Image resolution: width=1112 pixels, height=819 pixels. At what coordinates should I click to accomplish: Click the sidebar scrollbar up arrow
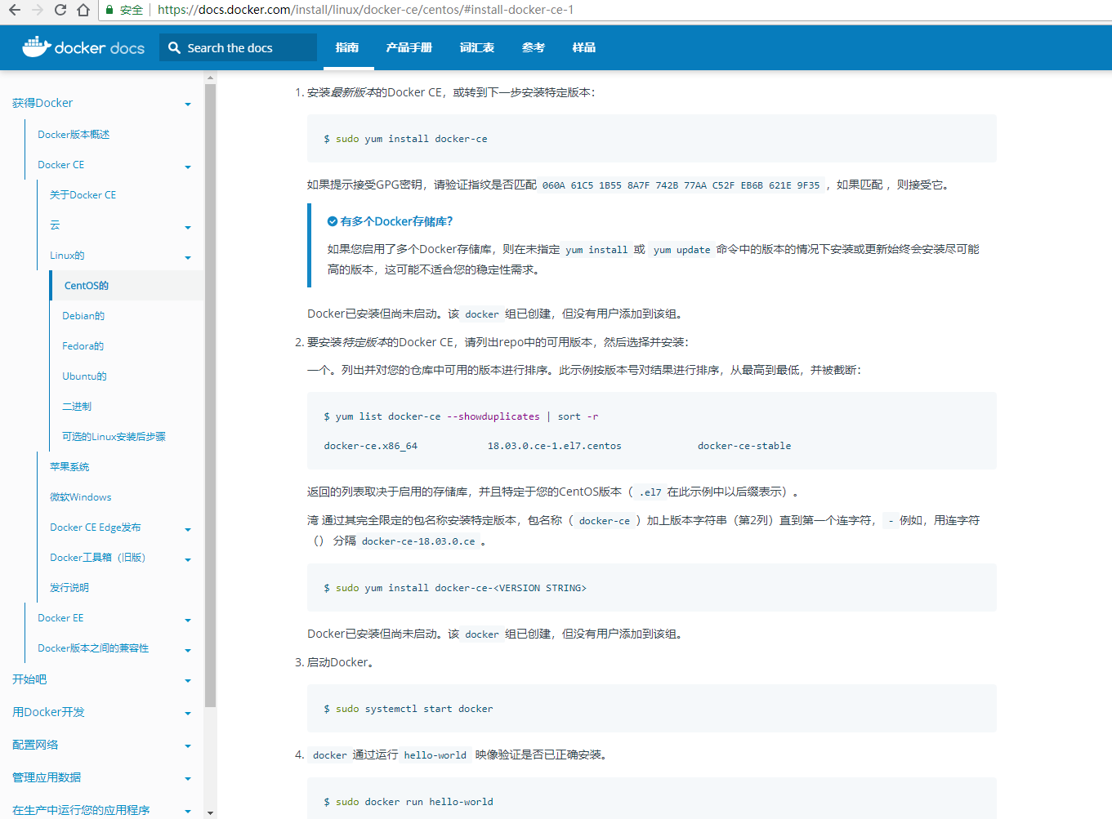point(211,78)
